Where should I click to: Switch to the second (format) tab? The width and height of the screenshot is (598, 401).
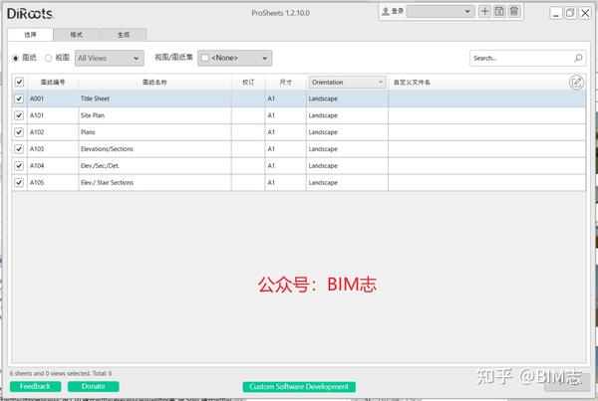77,35
